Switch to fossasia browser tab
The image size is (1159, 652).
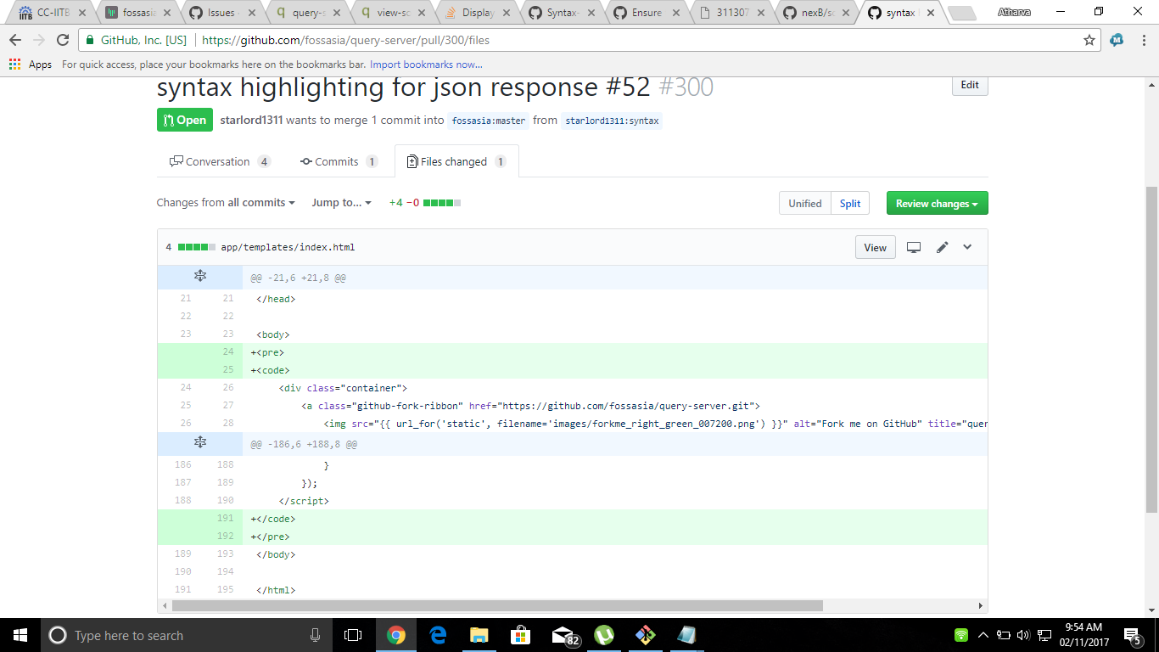(x=137, y=13)
